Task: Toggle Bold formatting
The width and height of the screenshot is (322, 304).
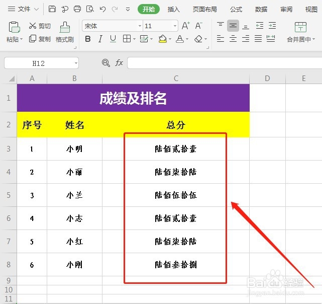Action: (88, 39)
